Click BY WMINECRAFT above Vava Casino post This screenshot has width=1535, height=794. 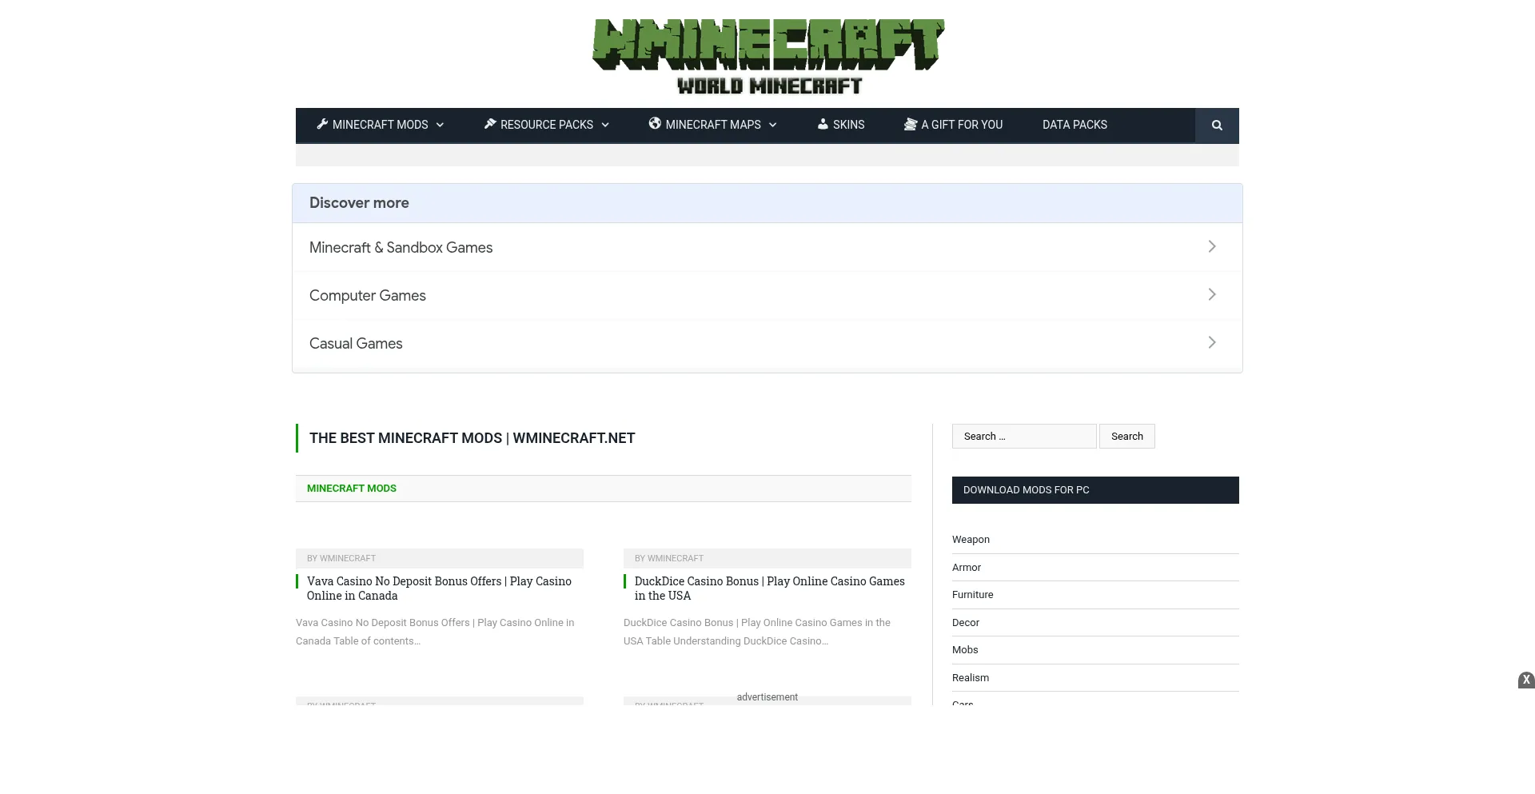(x=341, y=558)
